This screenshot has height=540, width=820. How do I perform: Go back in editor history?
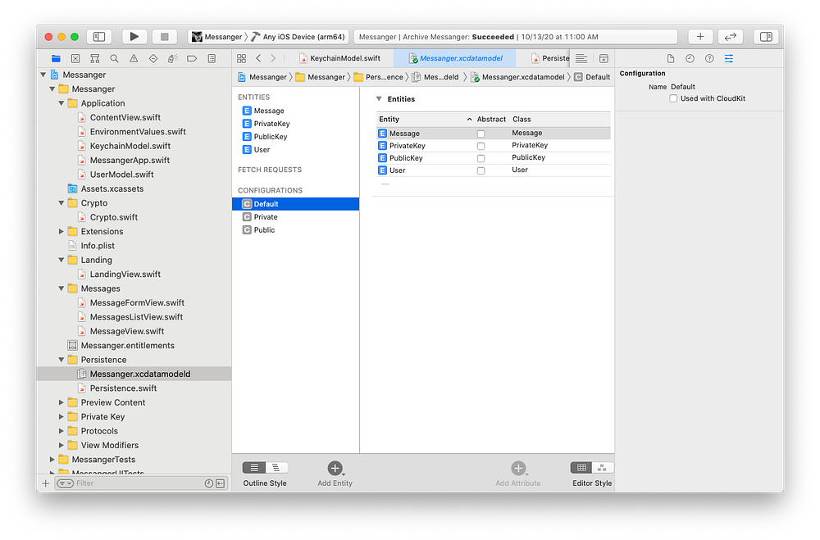[x=258, y=58]
